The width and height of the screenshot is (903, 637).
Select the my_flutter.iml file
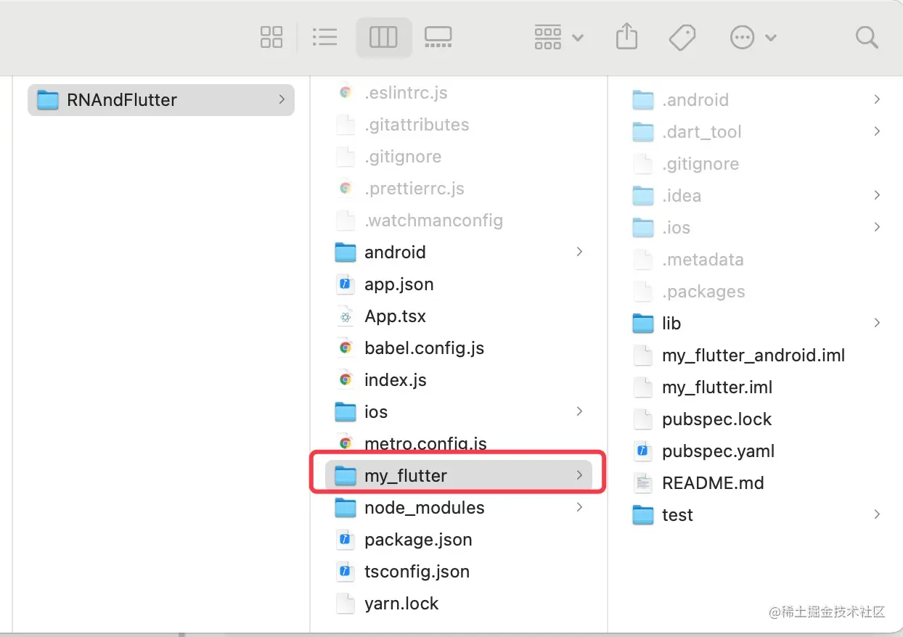point(717,387)
